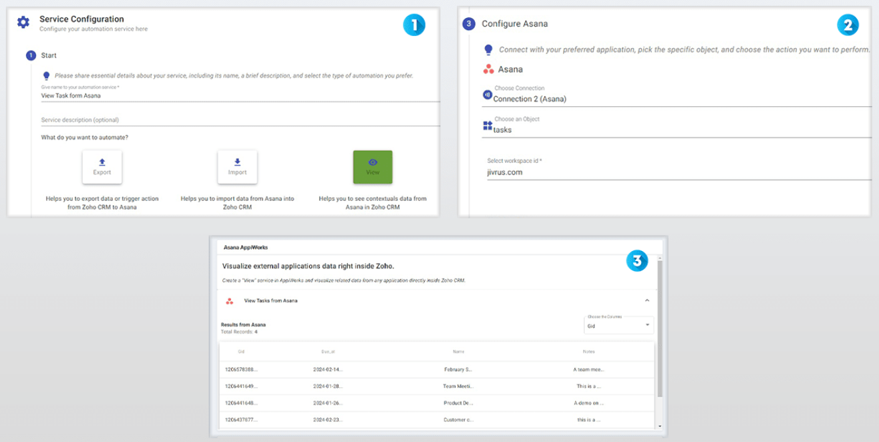
Task: Click the Service description optional field
Action: tap(240, 120)
